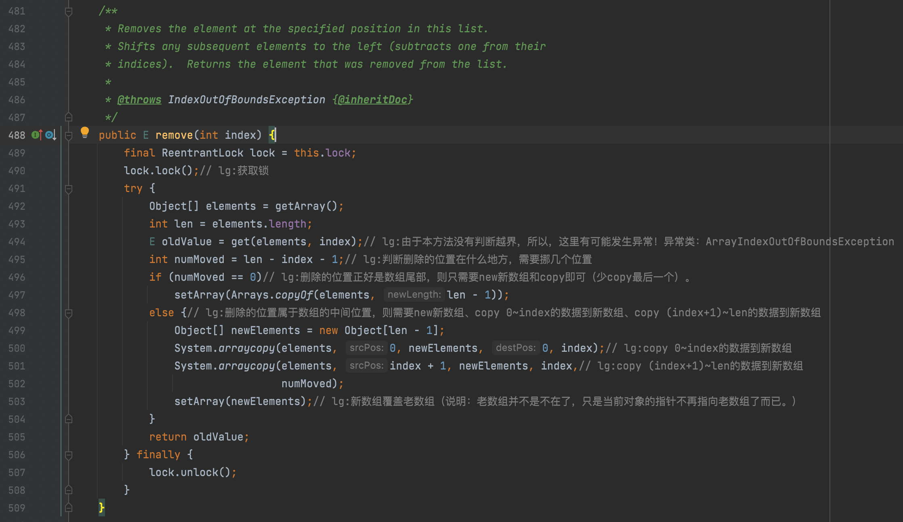The width and height of the screenshot is (903, 522).
Task: Click the yellow lightbulb intention icon
Action: [85, 133]
